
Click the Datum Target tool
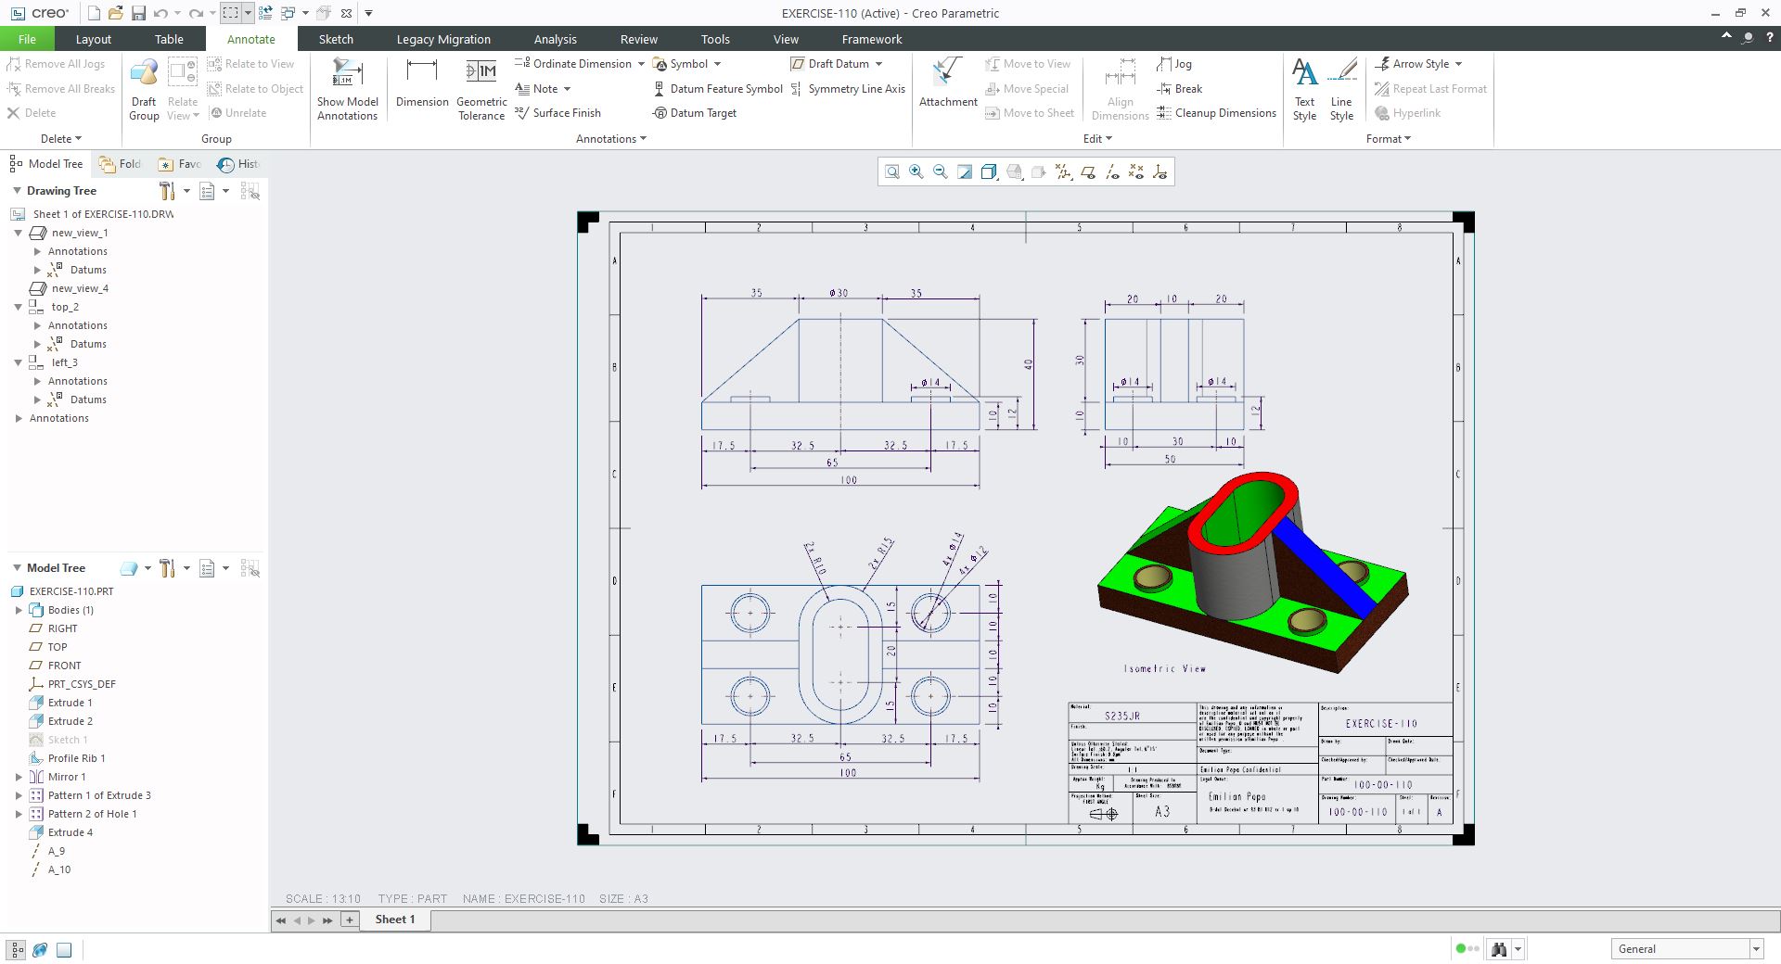pos(694,113)
